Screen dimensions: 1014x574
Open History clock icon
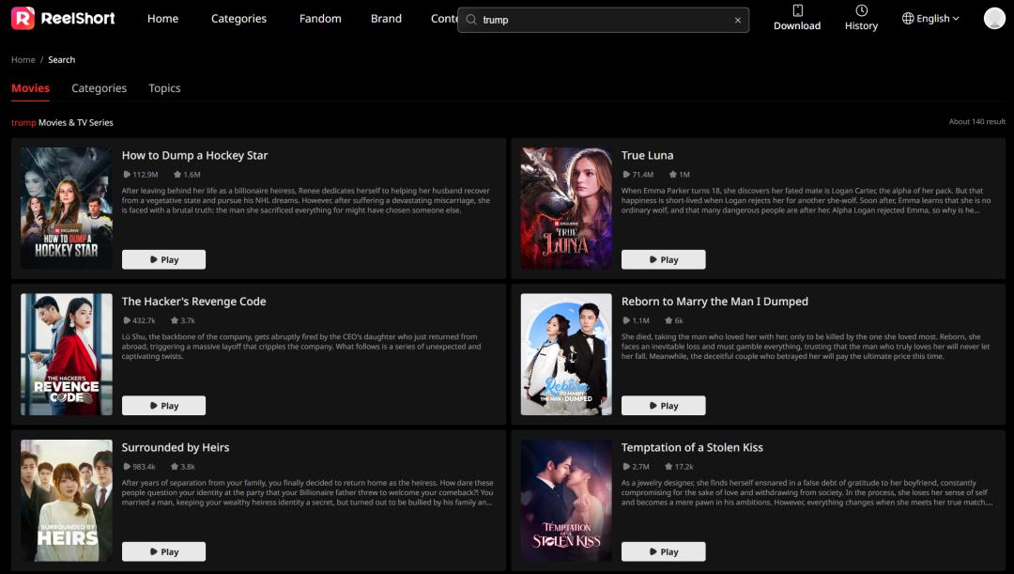coord(861,10)
